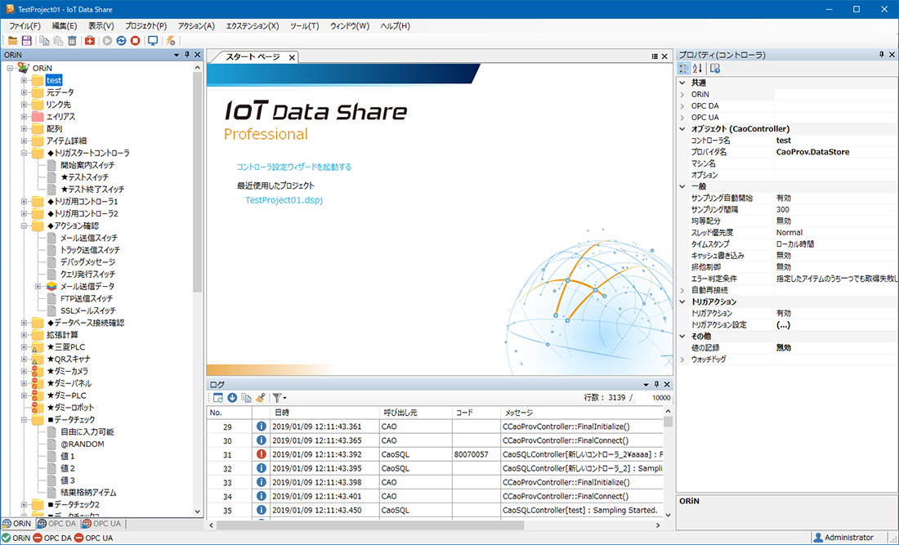Image resolution: width=899 pixels, height=545 pixels.
Task: Click the refresh/restart icon in the toolbar
Action: pos(121,41)
